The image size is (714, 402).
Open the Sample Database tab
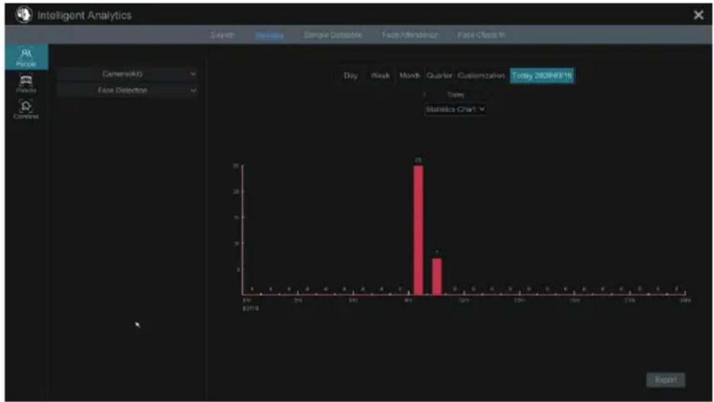pyautogui.click(x=333, y=34)
